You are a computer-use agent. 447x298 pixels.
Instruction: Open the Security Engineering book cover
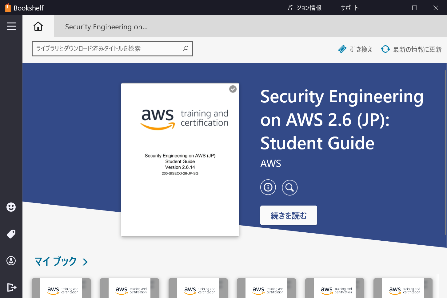coord(180,160)
